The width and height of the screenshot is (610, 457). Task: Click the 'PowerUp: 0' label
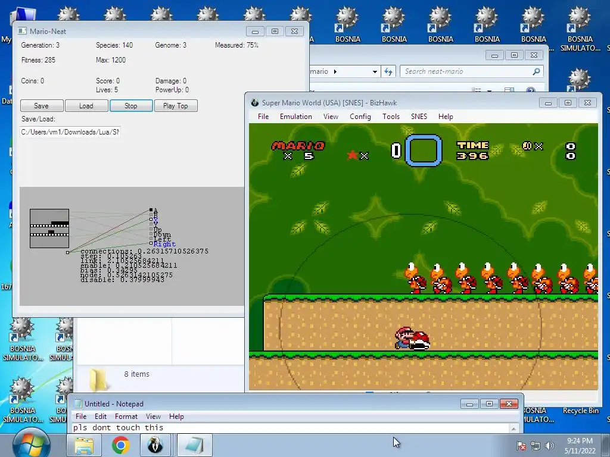(x=172, y=90)
